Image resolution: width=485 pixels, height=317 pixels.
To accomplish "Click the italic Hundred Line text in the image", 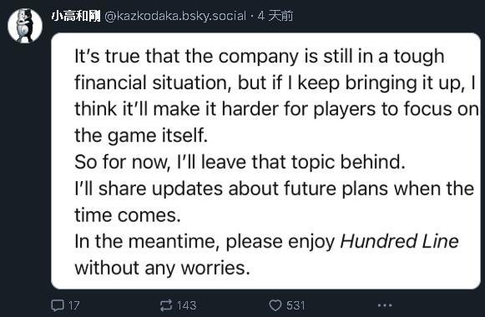I will click(x=399, y=241).
